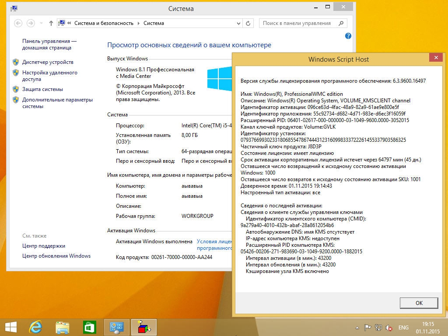Viewport: 448px width, 336px height.
Task: Switch to Control Panel taskbar button
Action: [116, 327]
